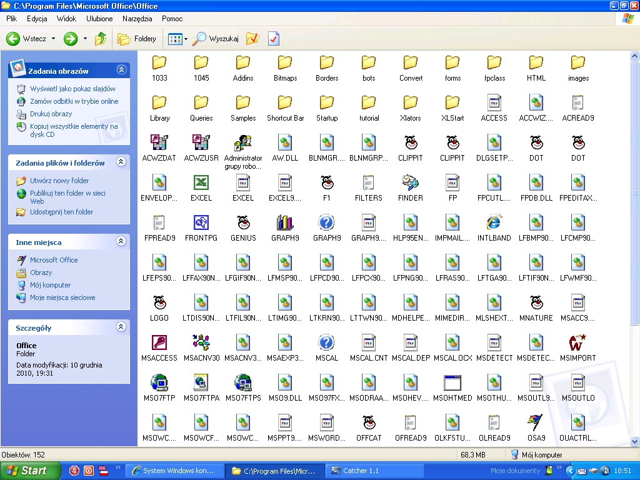Select the OFFCAT assistant file
This screenshot has height=480, width=640.
tap(369, 423)
